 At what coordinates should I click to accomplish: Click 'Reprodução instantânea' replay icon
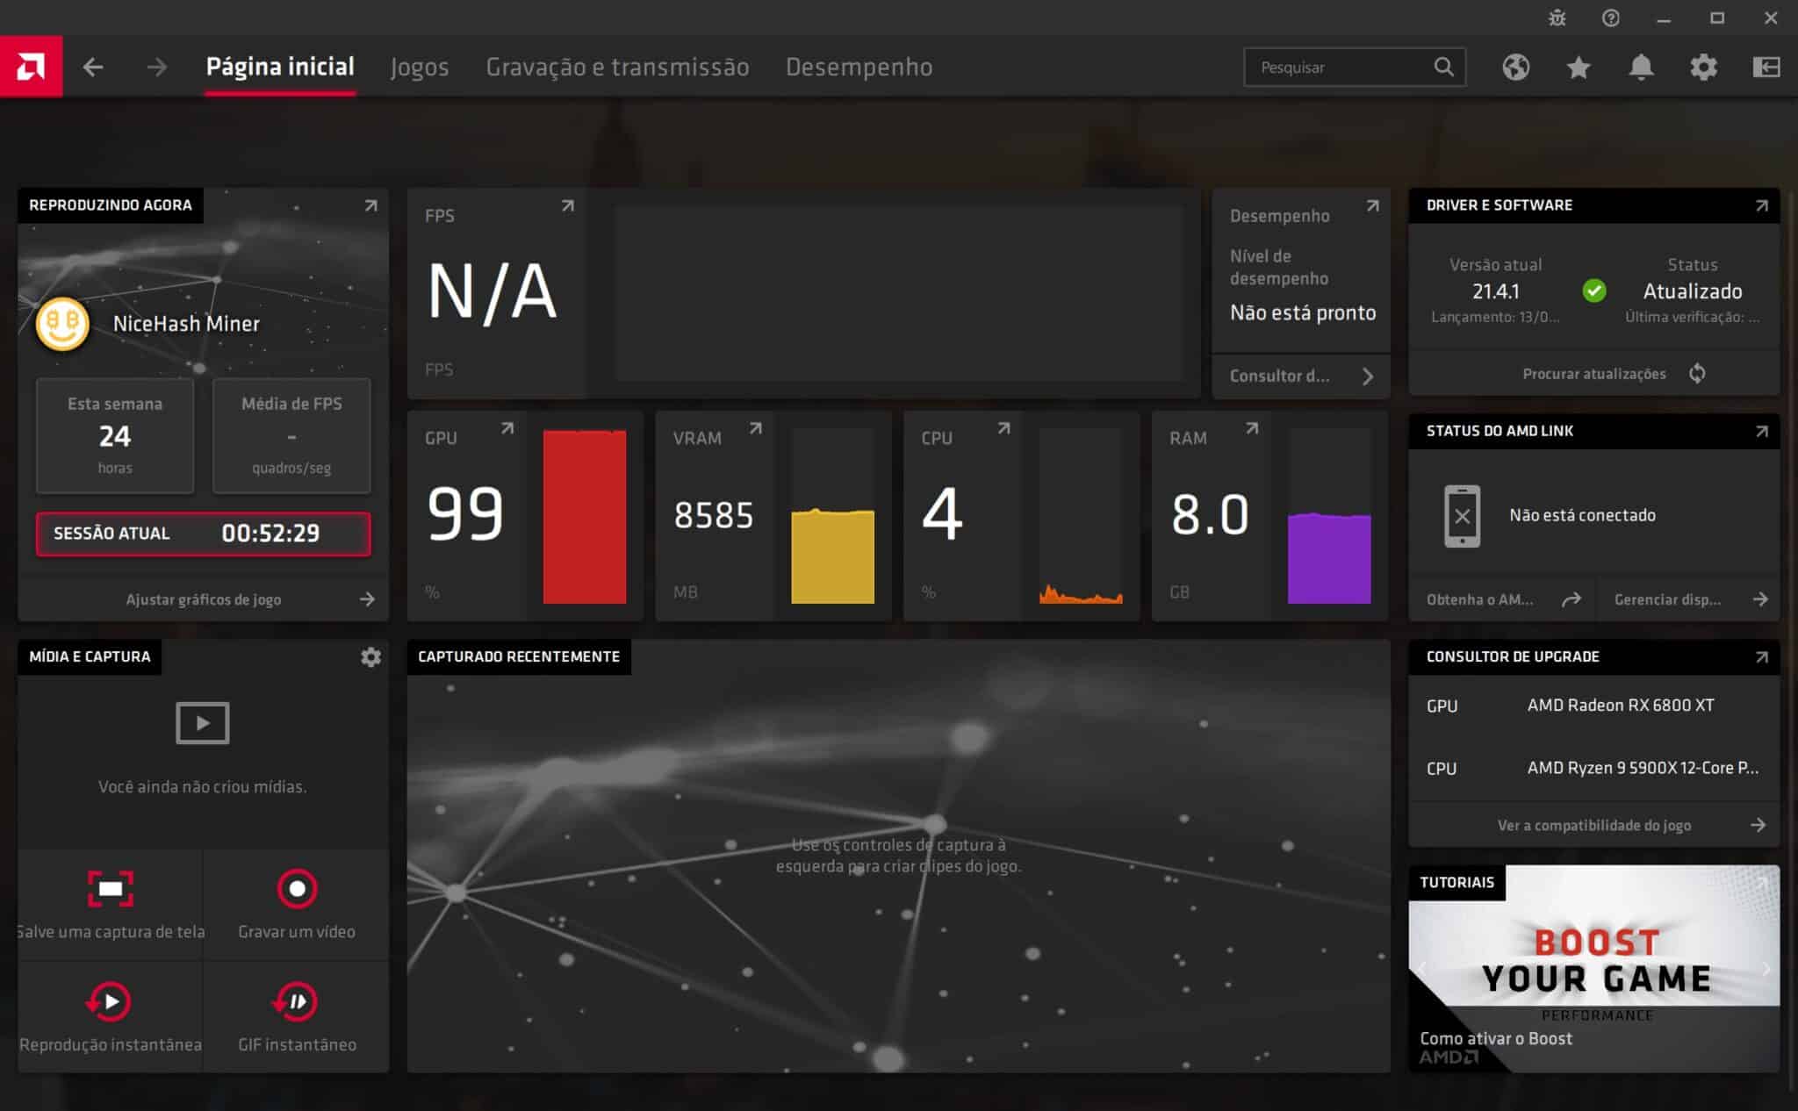[x=108, y=1001]
